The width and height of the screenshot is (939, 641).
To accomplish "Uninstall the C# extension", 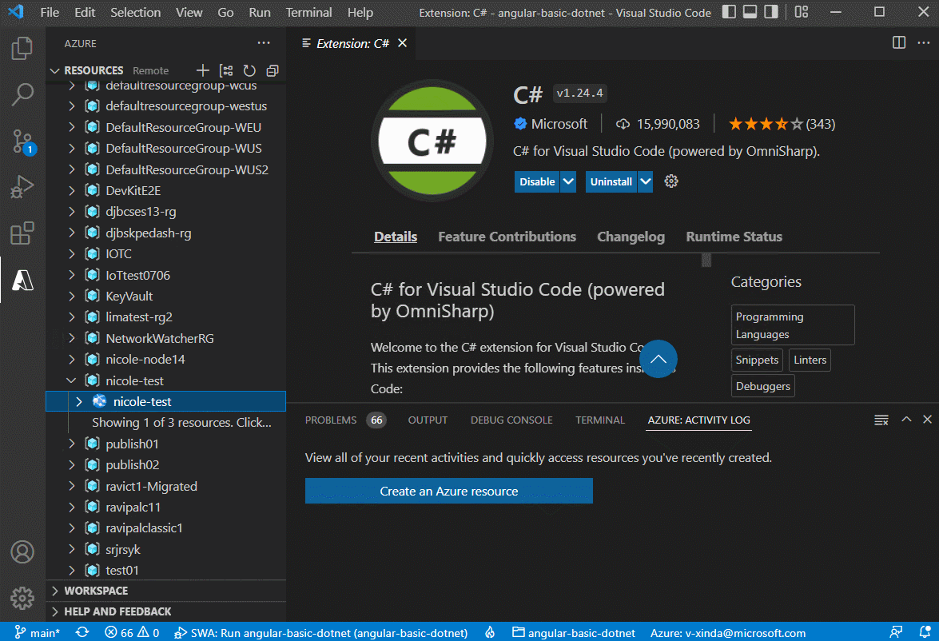I will point(611,181).
